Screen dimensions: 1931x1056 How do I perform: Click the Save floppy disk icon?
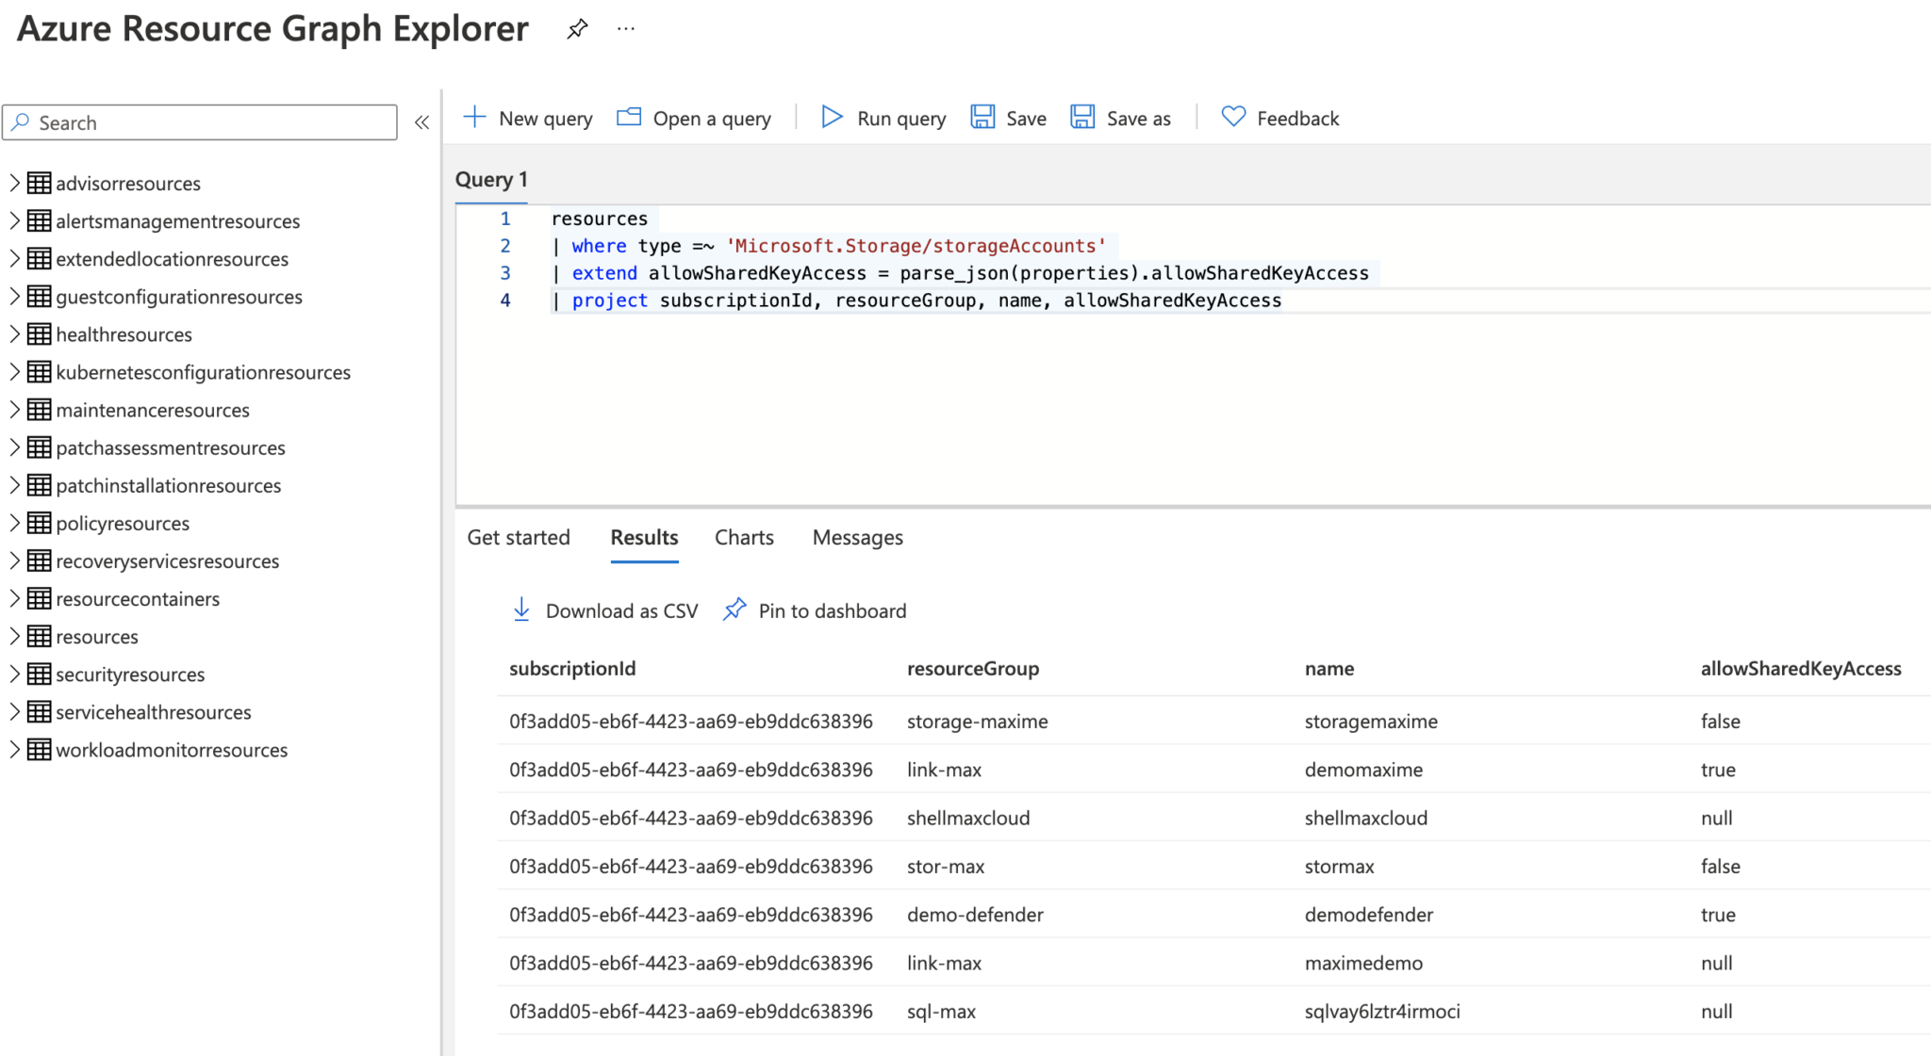point(982,118)
